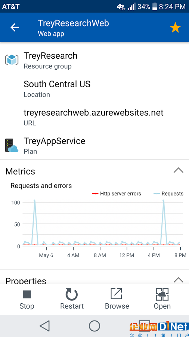The width and height of the screenshot is (189, 337).
Task: Browse the web app site
Action: [x=117, y=300]
